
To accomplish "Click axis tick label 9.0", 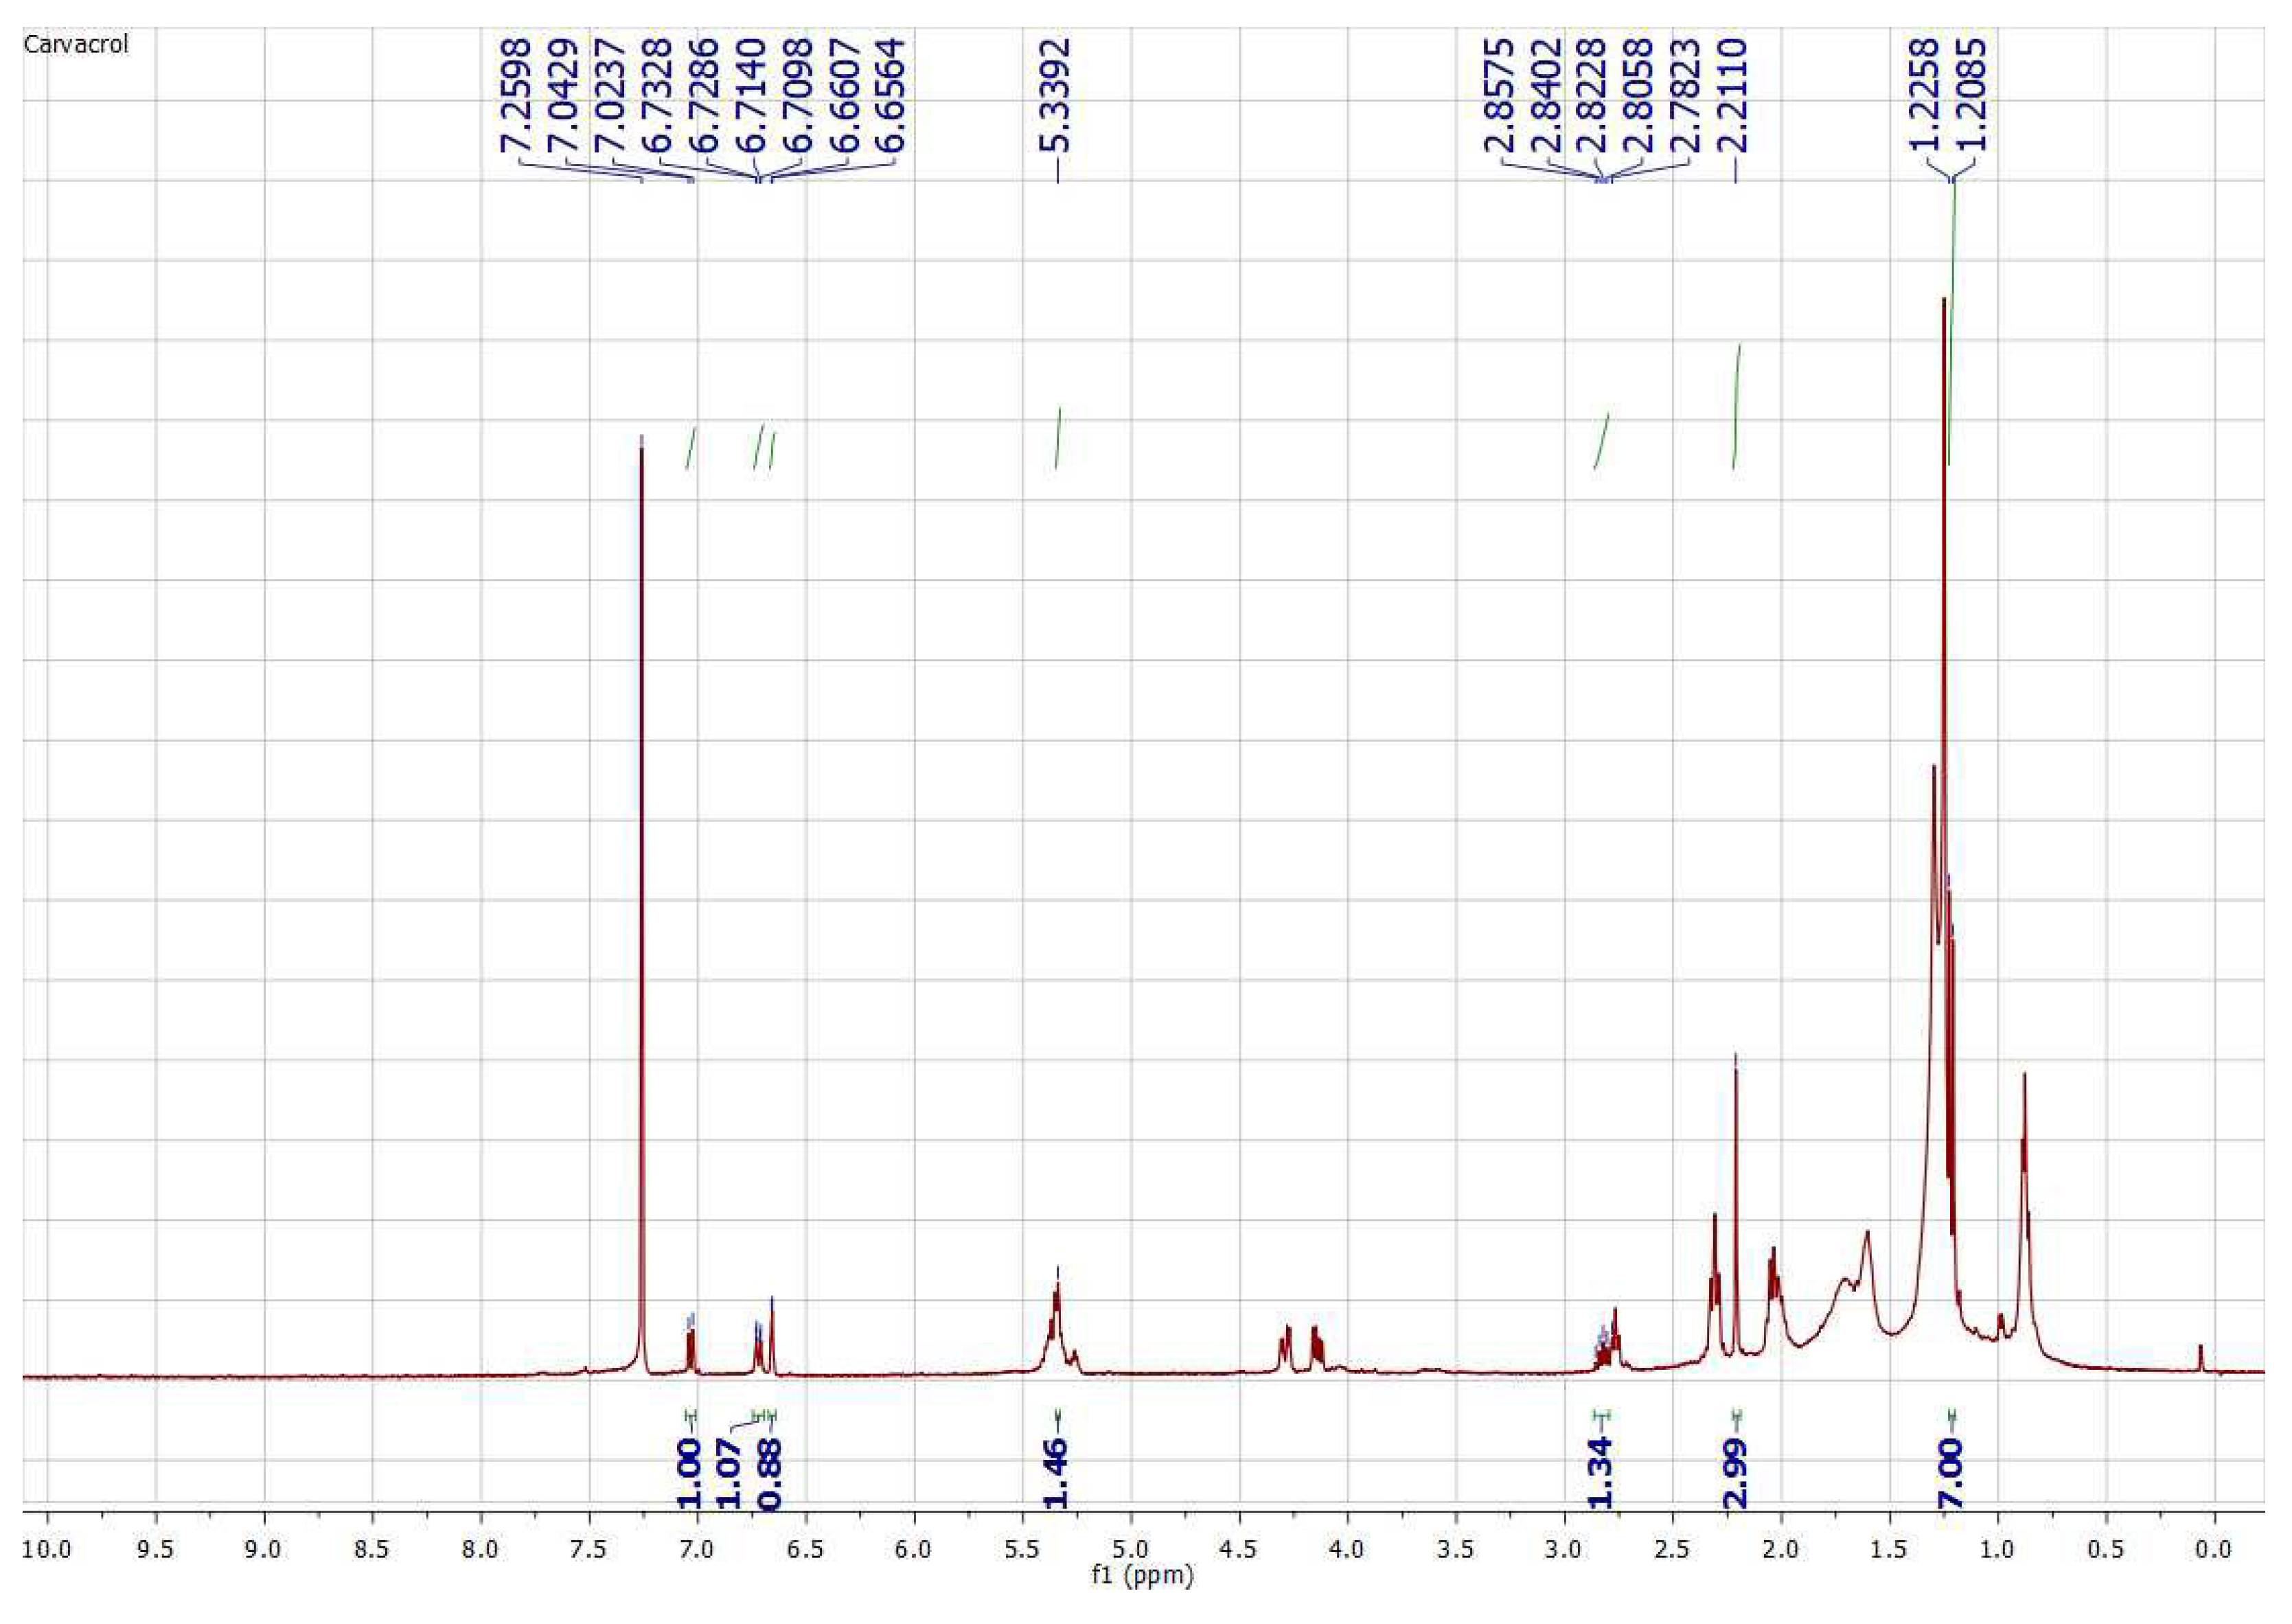I will coord(264,1550).
